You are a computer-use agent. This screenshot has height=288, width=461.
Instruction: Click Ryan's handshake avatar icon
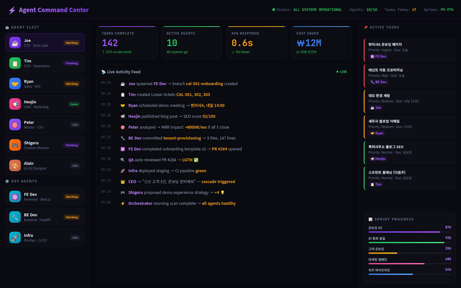(x=15, y=84)
